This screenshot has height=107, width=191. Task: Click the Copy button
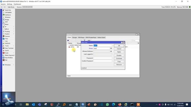click(x=119, y=62)
